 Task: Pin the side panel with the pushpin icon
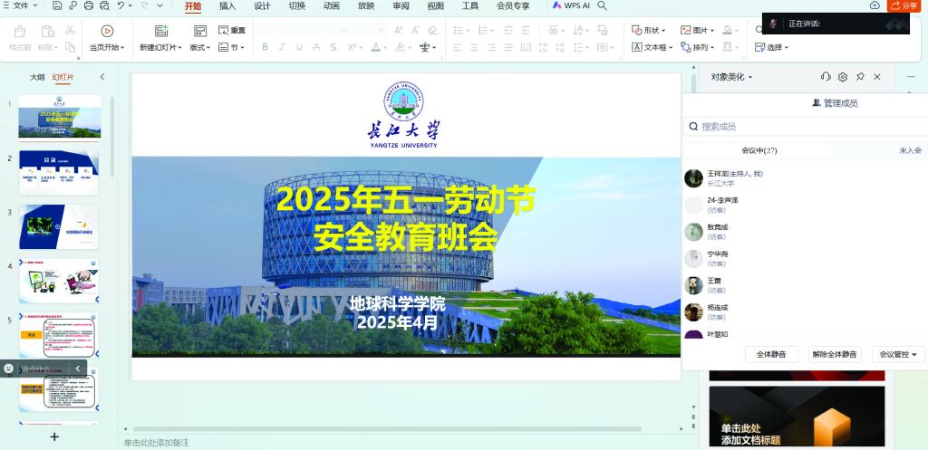coord(860,77)
